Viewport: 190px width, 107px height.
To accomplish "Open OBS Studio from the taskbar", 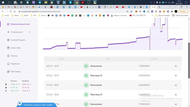I will point(89,2).
